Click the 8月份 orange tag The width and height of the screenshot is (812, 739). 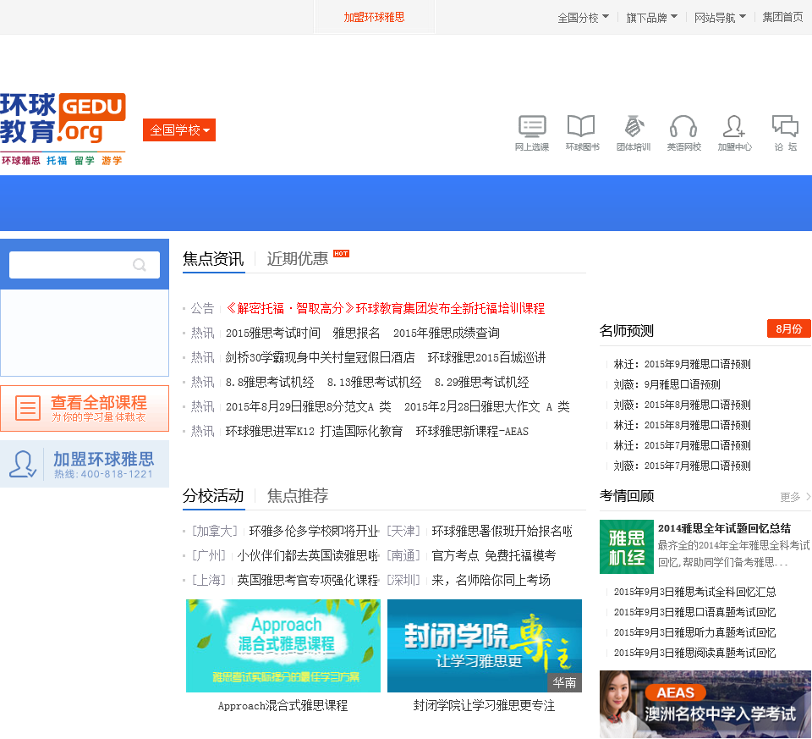point(788,328)
